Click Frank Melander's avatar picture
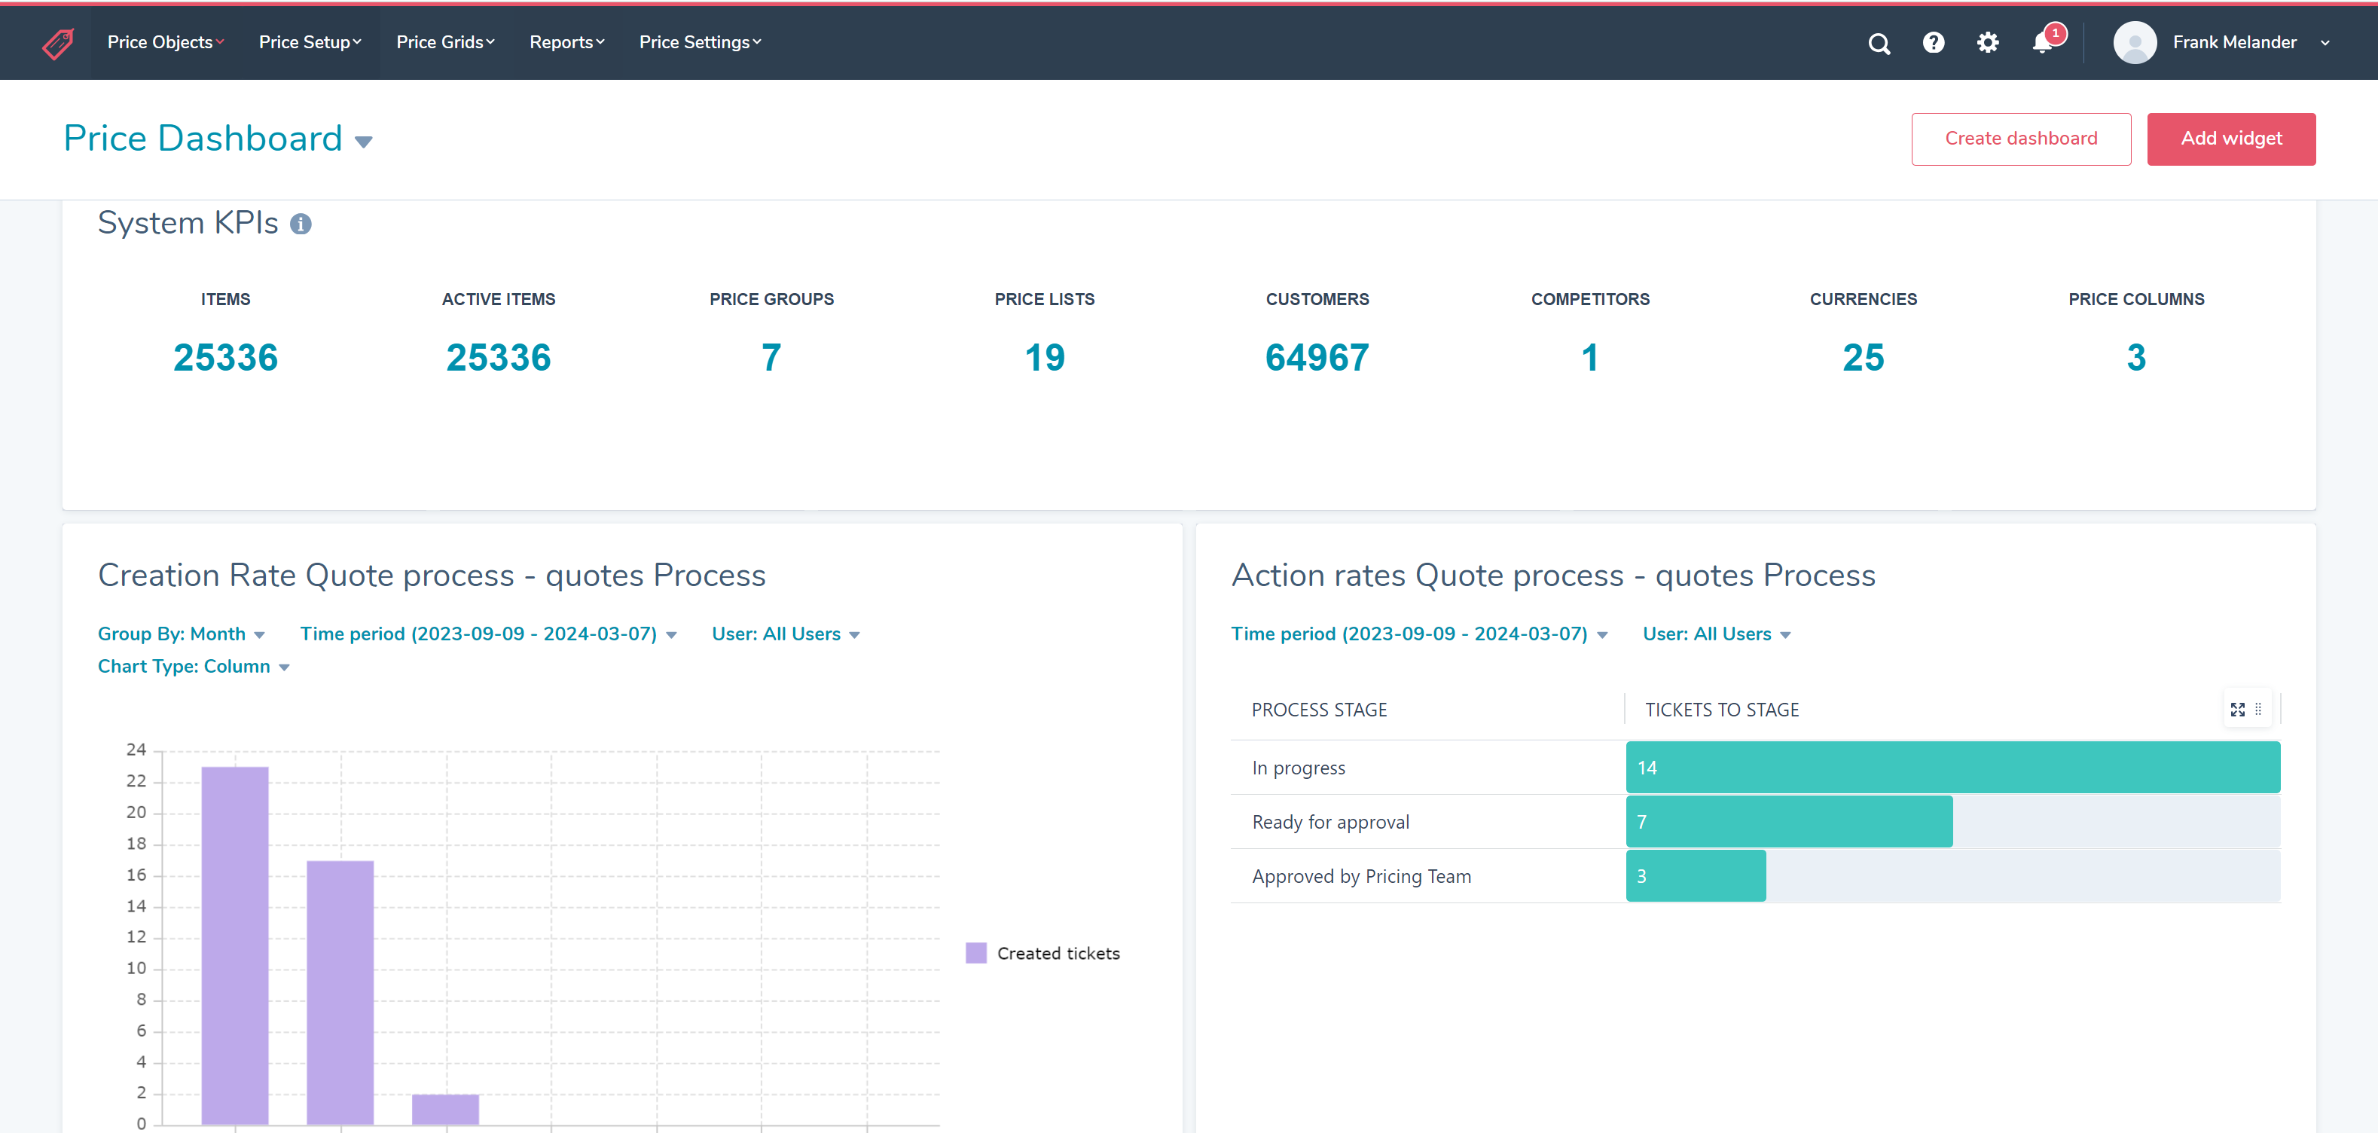This screenshot has width=2378, height=1133. [2134, 42]
